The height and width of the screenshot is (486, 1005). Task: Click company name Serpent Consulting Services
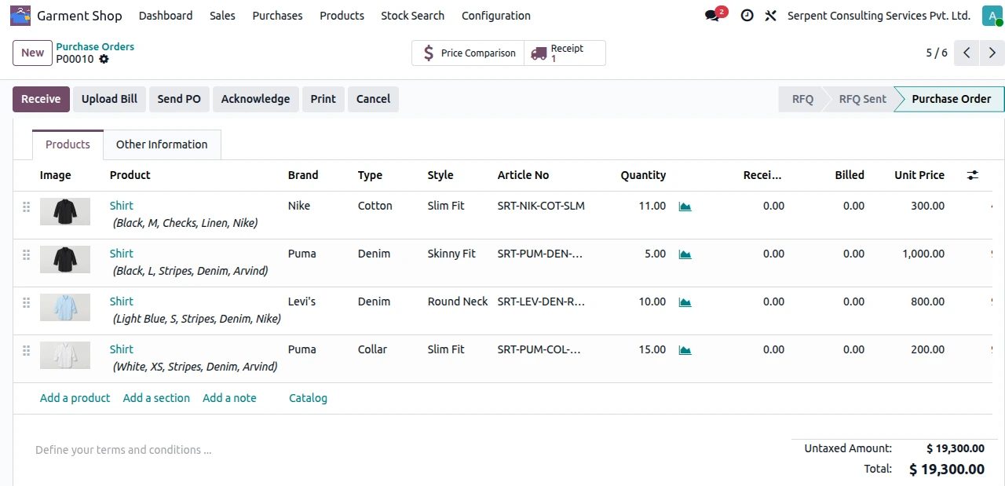879,16
